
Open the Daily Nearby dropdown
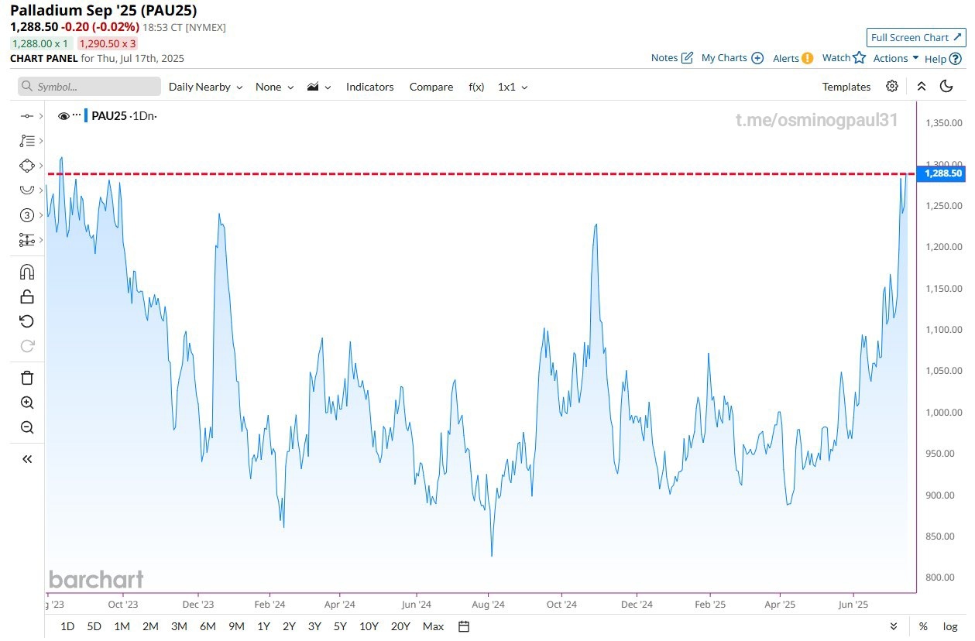205,87
